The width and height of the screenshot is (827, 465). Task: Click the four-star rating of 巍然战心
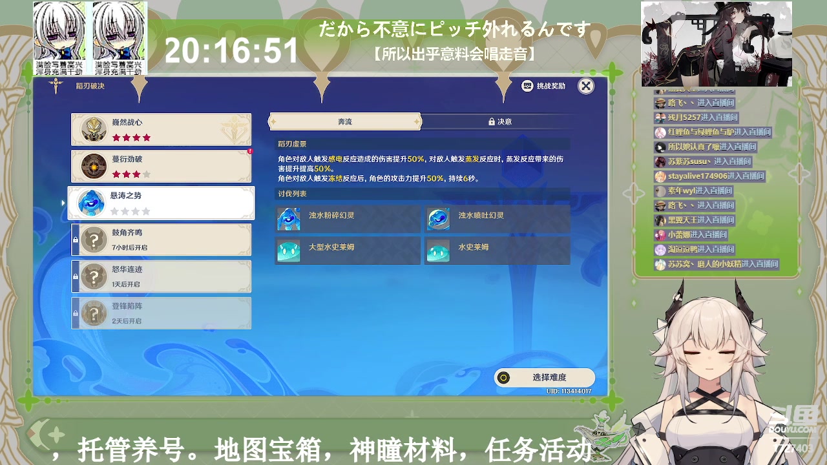(131, 138)
